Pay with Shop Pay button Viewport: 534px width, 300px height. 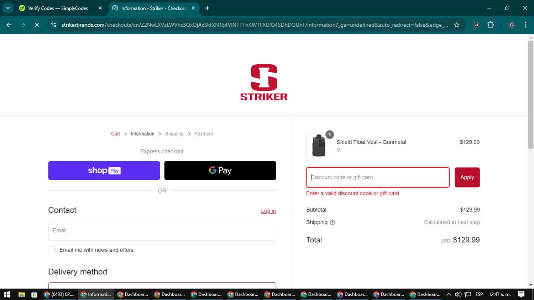[104, 170]
